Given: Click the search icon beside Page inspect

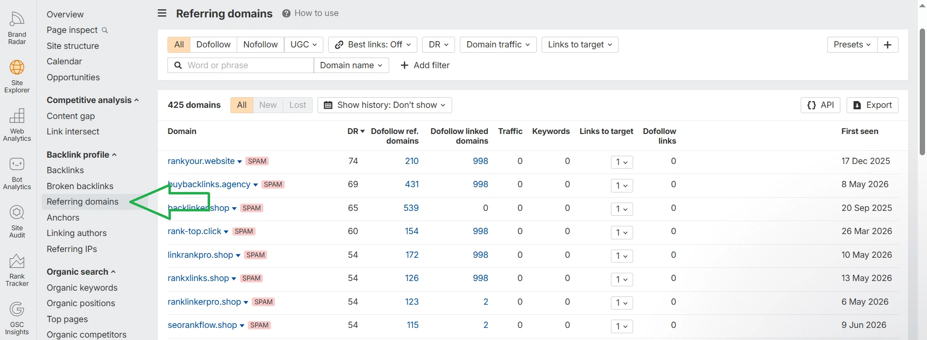Looking at the screenshot, I should pos(105,30).
